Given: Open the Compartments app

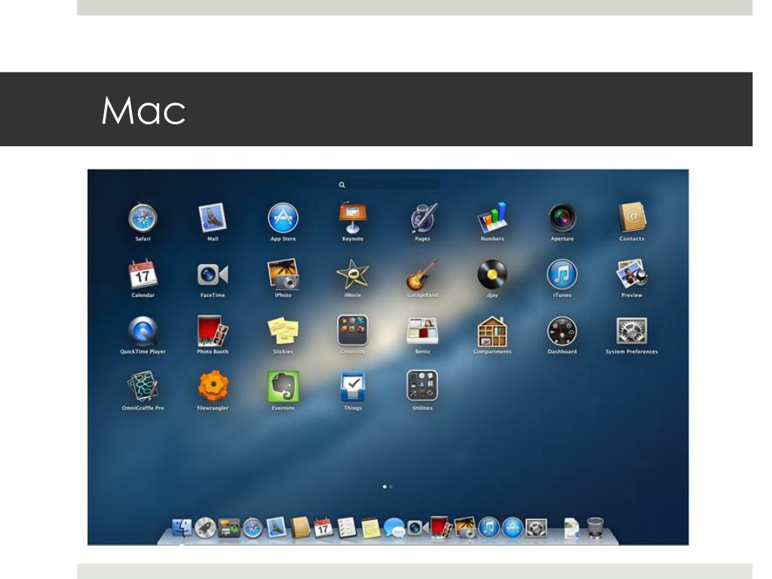Looking at the screenshot, I should click(x=492, y=331).
